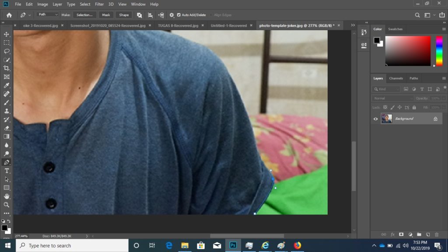
Task: Click the Background layer thumbnail
Action: pos(387,119)
